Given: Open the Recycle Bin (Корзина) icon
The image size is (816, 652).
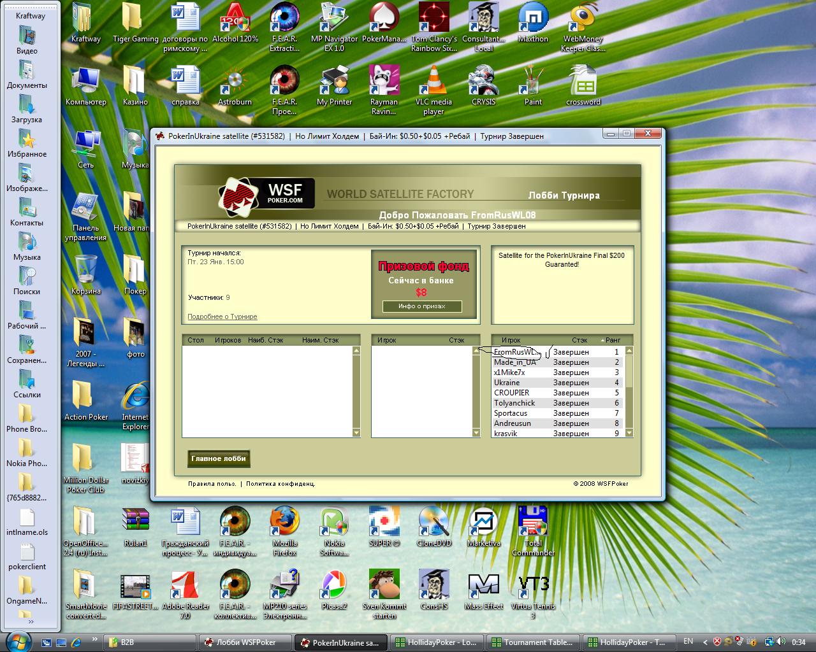Looking at the screenshot, I should click(85, 271).
